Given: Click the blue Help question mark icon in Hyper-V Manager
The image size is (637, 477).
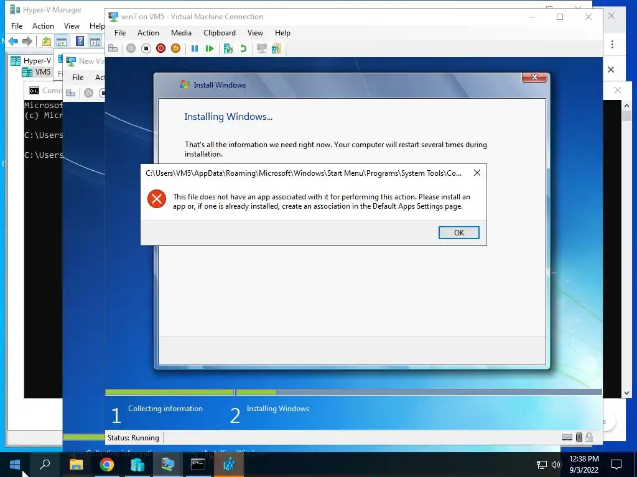Looking at the screenshot, I should [x=80, y=41].
